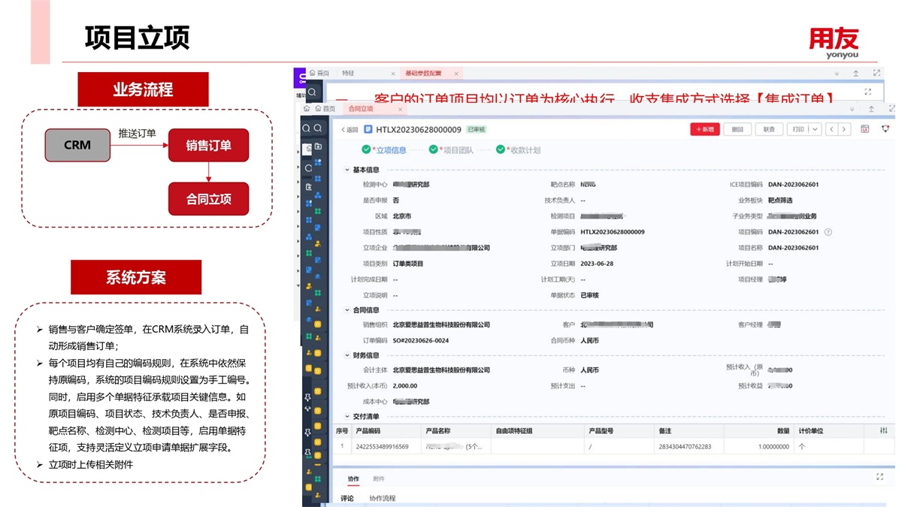Click document icon beside HTLX20230628000009 title
The width and height of the screenshot is (902, 507).
[368, 129]
